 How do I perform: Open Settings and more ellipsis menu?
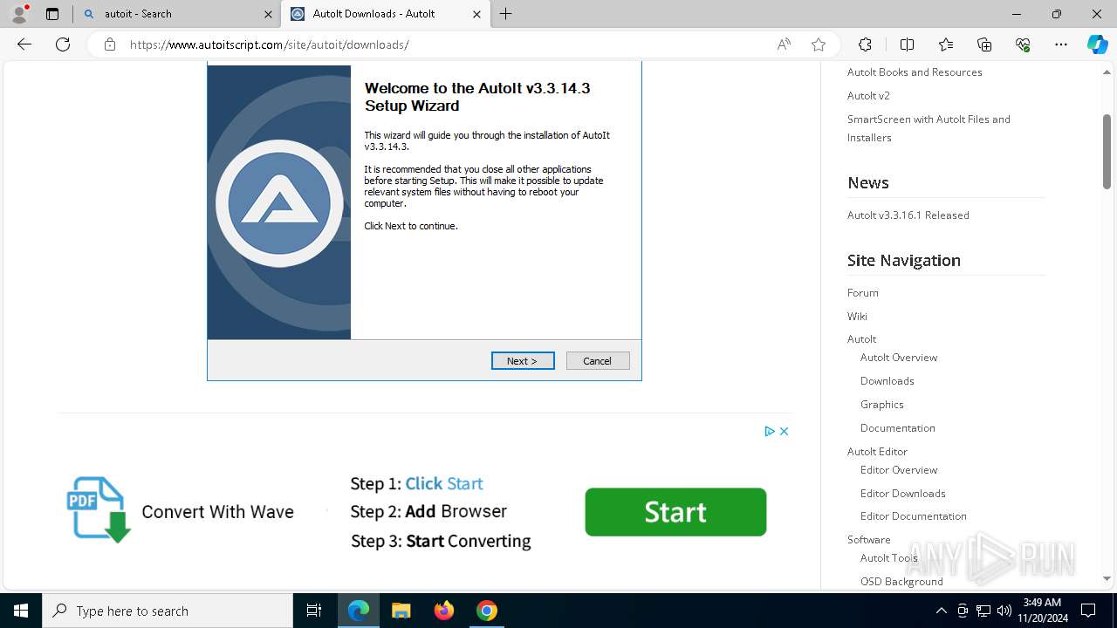1061,44
